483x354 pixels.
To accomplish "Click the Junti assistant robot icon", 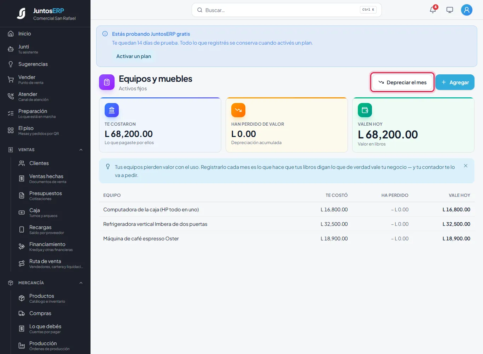I will [x=11, y=49].
